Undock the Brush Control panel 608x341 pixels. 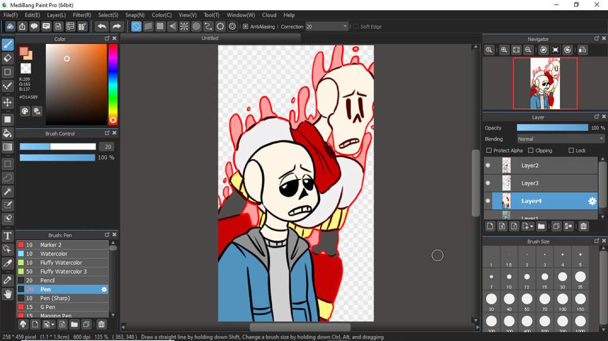[107, 133]
